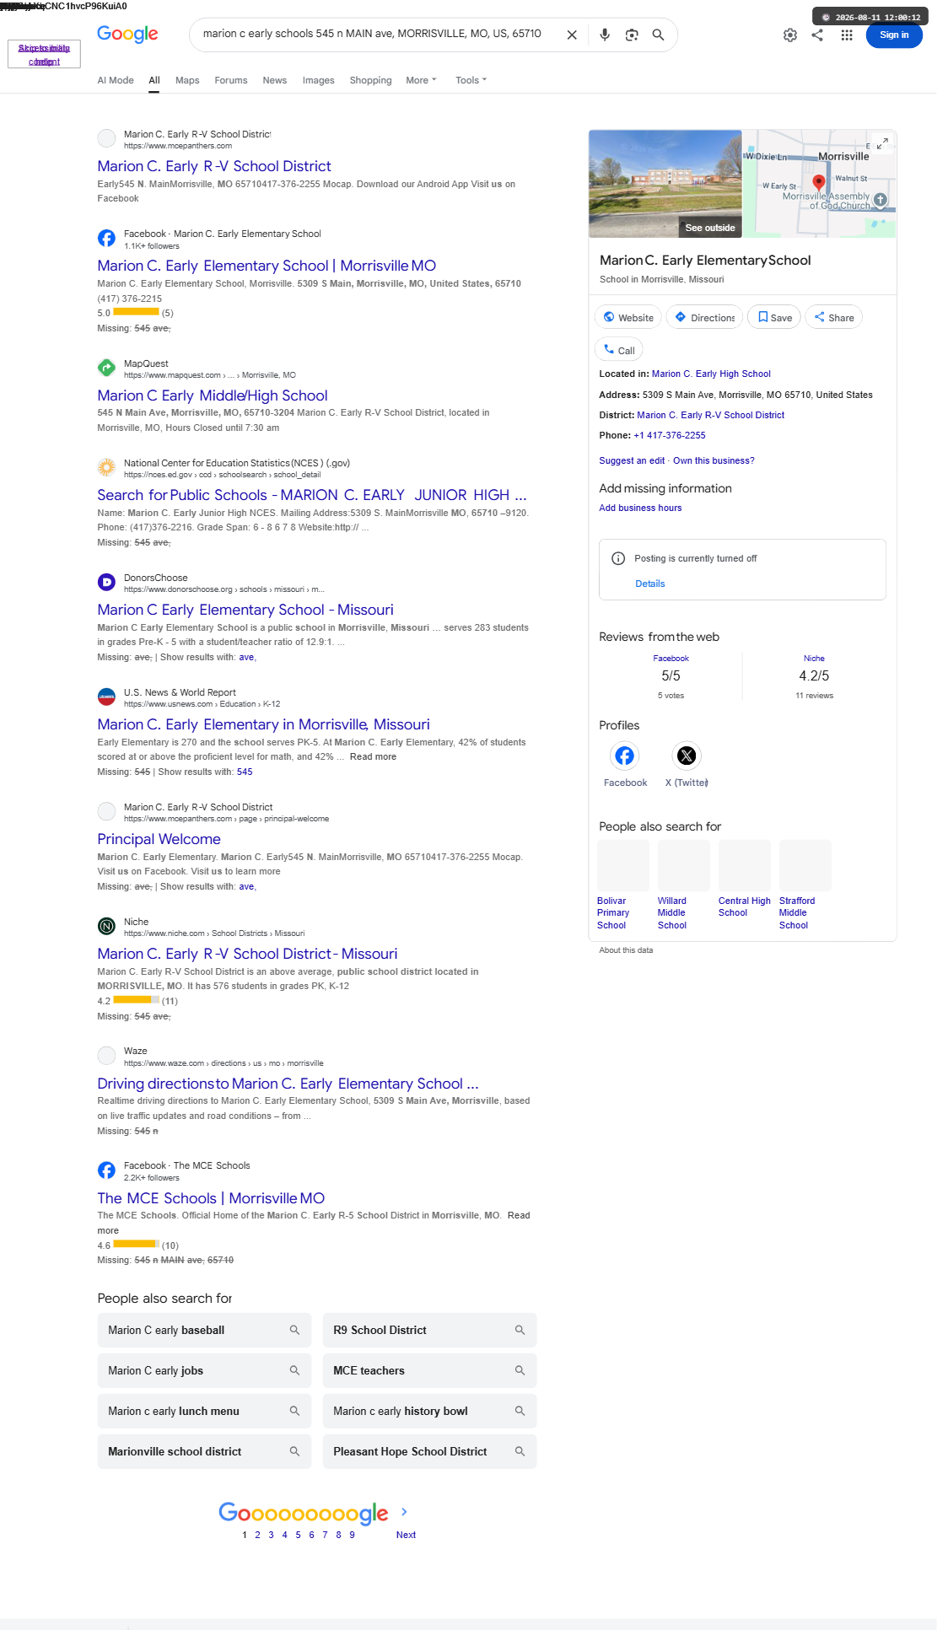Click Website button in knowledge panel
Viewport: 948px width, 1630px height.
(628, 317)
